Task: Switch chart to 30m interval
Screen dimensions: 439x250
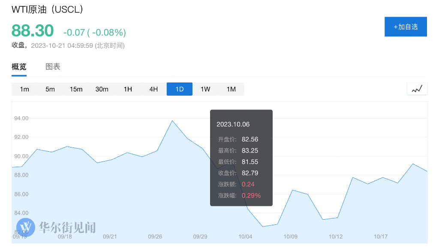Action: click(102, 89)
